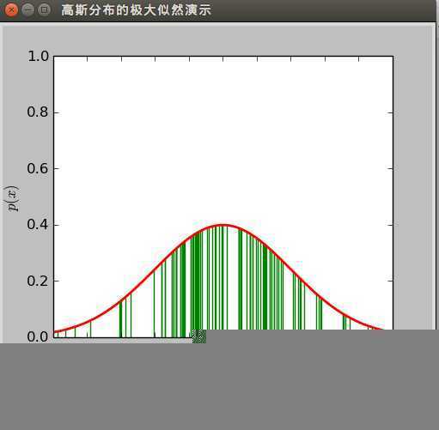
Task: Click the 0.0 y-axis tick label
Action: [x=38, y=336]
